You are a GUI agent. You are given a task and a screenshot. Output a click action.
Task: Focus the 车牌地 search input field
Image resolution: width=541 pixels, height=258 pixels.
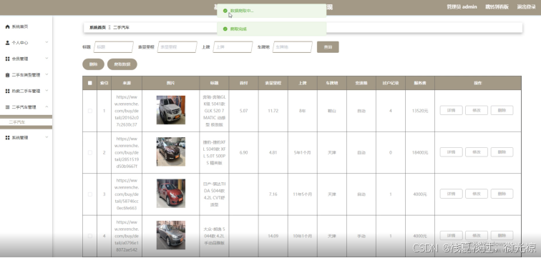292,47
